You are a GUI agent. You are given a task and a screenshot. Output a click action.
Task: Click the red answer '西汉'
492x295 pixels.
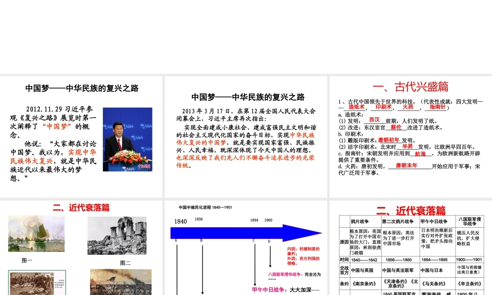[374, 120]
